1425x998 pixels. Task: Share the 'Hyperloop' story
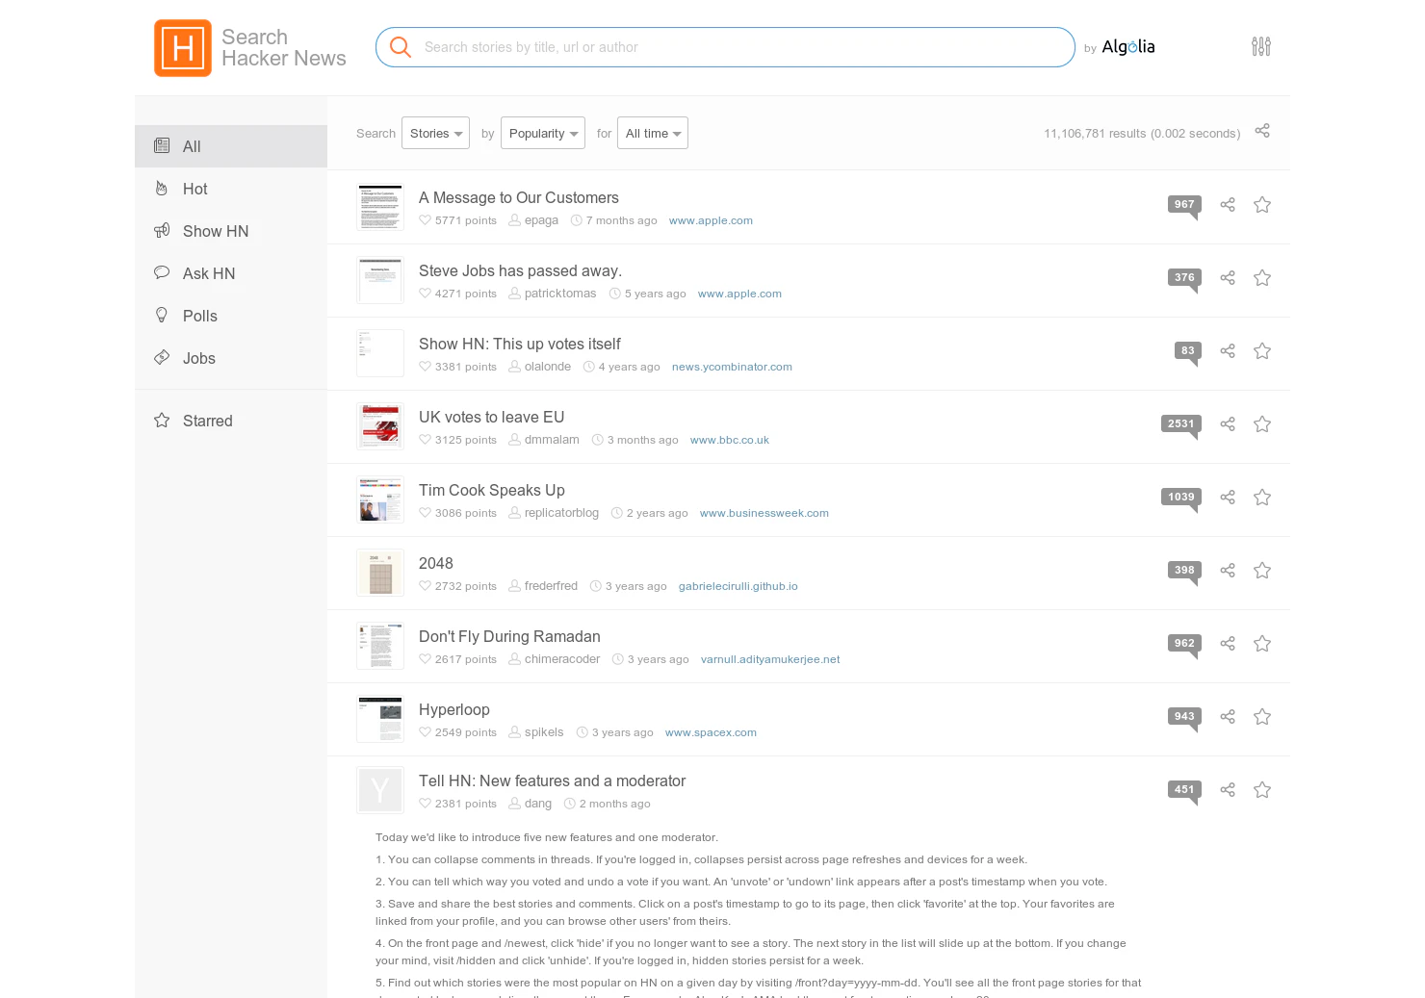(x=1228, y=717)
